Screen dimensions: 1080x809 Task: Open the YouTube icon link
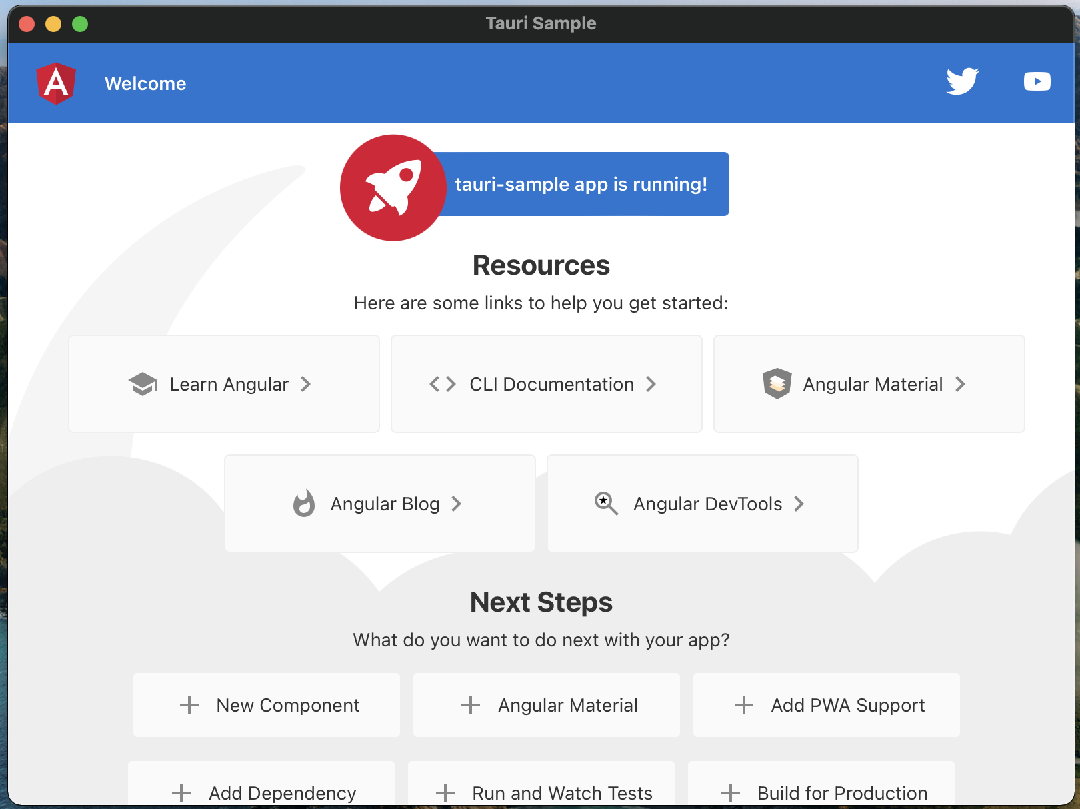1037,81
